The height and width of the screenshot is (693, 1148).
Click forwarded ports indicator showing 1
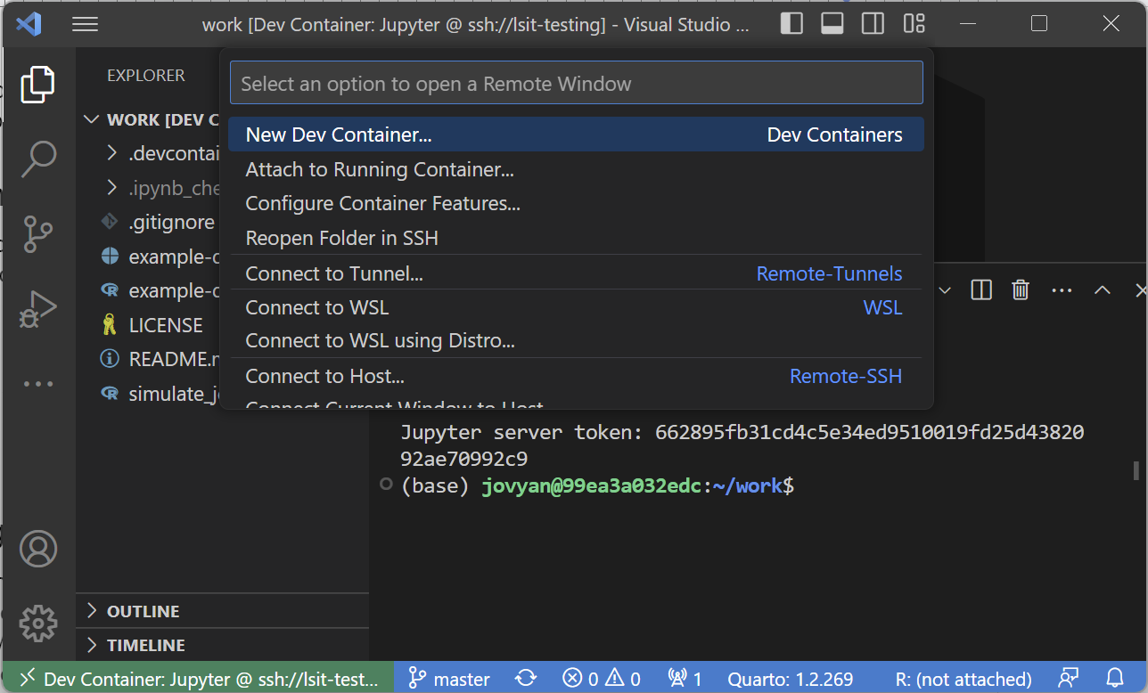click(685, 679)
